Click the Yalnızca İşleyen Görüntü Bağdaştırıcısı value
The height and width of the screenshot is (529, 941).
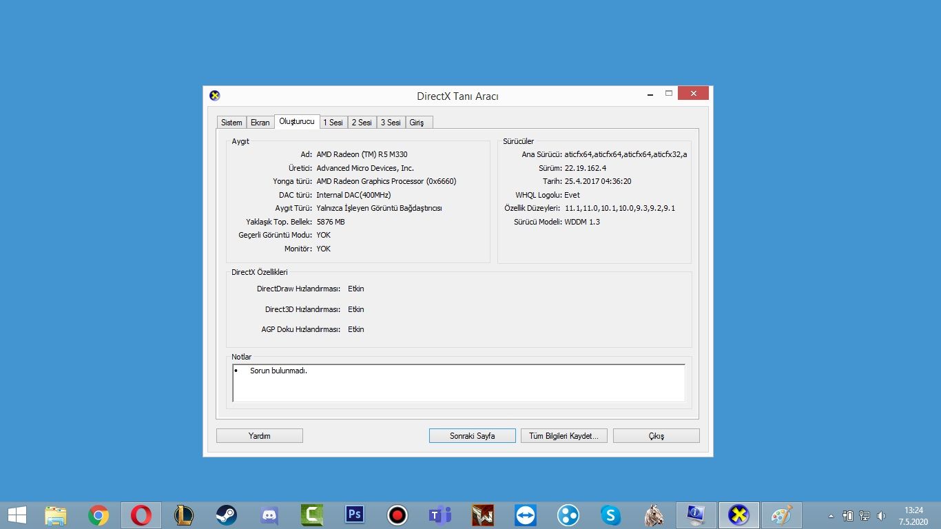pos(379,208)
